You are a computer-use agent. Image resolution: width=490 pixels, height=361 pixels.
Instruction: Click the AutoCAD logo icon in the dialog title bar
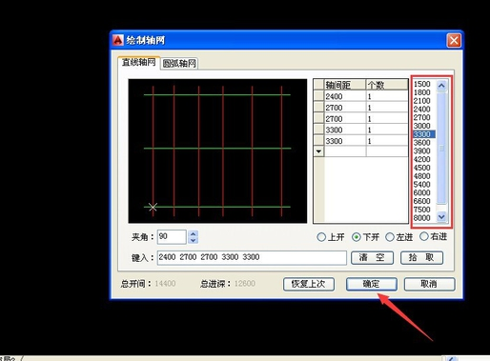[x=117, y=40]
